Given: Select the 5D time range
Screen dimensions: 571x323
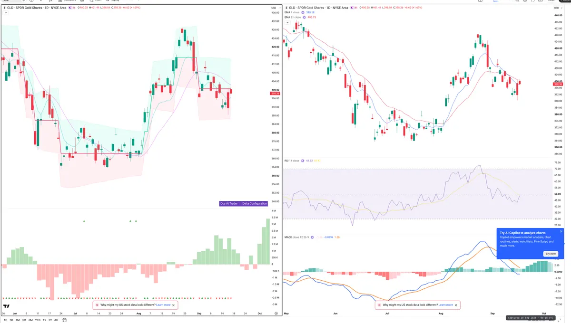Looking at the screenshot, I should click(x=10, y=320).
